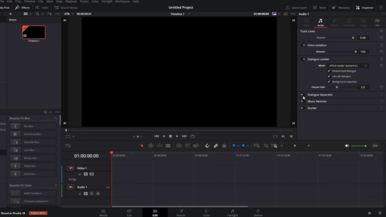Open the Dialogue Leveler Mode dropdown
Viewport: 386px width, 217px height.
(x=348, y=66)
